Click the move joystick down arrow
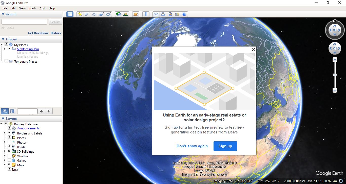The width and height of the screenshot is (346, 184). pyautogui.click(x=335, y=53)
